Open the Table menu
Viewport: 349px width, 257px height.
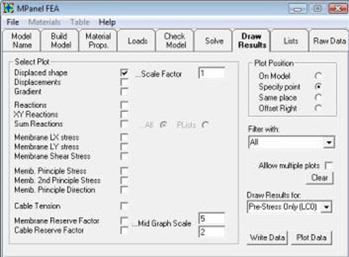coord(80,22)
